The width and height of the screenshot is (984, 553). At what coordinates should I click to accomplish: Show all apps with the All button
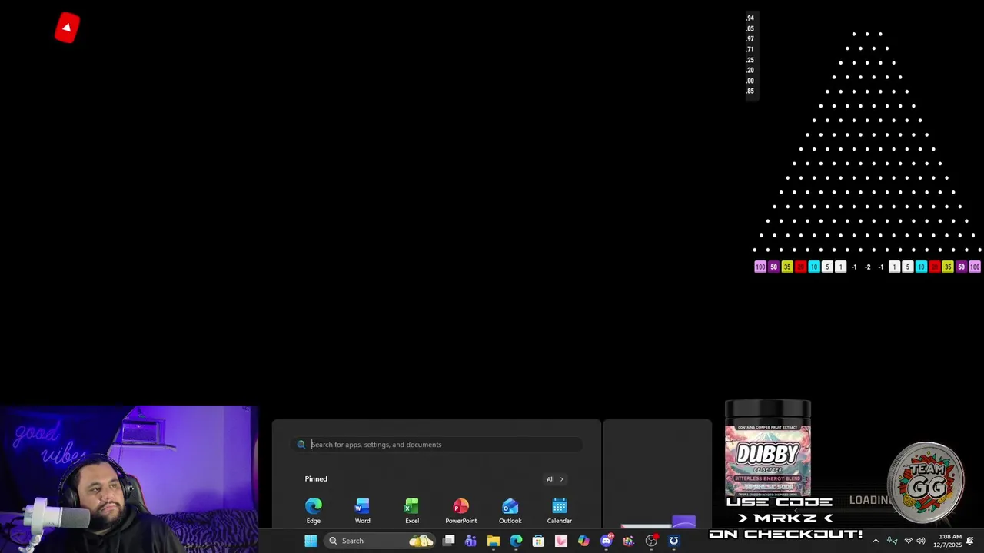[x=555, y=479]
